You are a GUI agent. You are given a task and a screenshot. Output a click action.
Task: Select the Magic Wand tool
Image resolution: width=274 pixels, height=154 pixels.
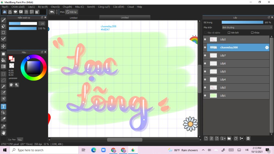coord(3,86)
